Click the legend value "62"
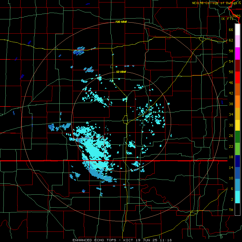The width and height of the screenshot is (242, 242). coord(231,40)
